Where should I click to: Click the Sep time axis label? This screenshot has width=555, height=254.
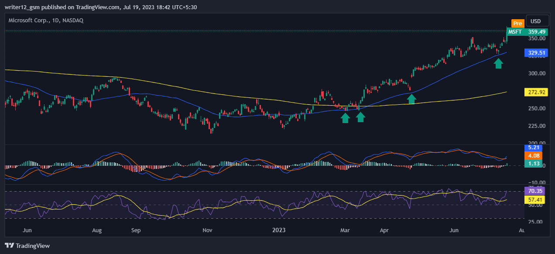click(x=136, y=230)
